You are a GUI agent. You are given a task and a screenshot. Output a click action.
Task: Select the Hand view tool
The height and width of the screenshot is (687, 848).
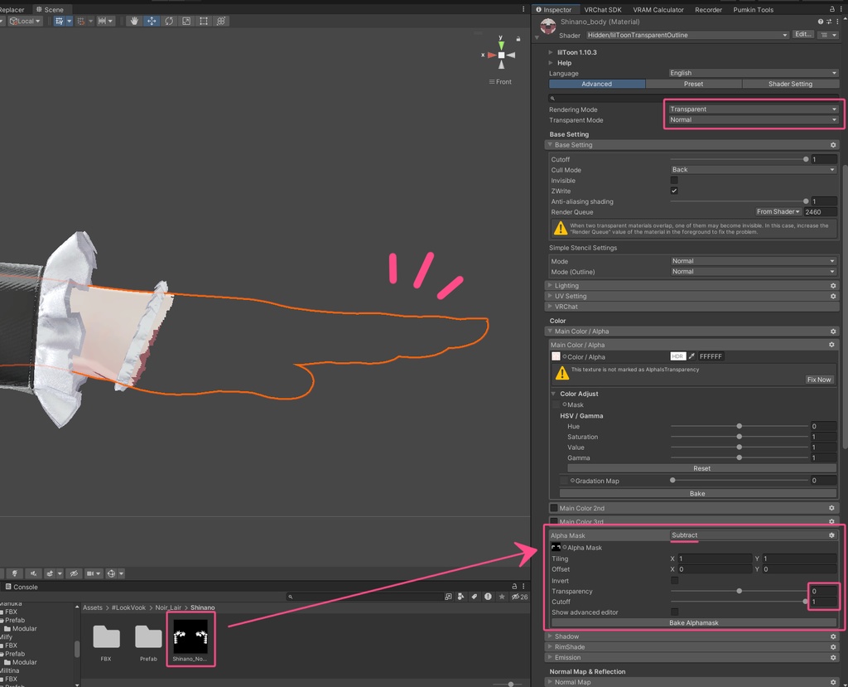(x=134, y=21)
